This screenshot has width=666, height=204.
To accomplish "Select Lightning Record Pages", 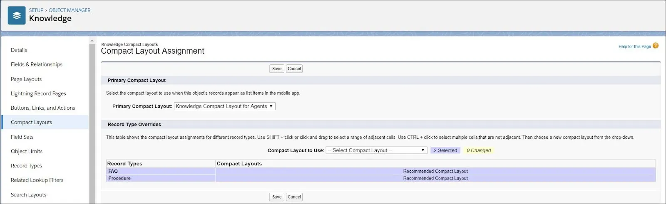I will [38, 93].
